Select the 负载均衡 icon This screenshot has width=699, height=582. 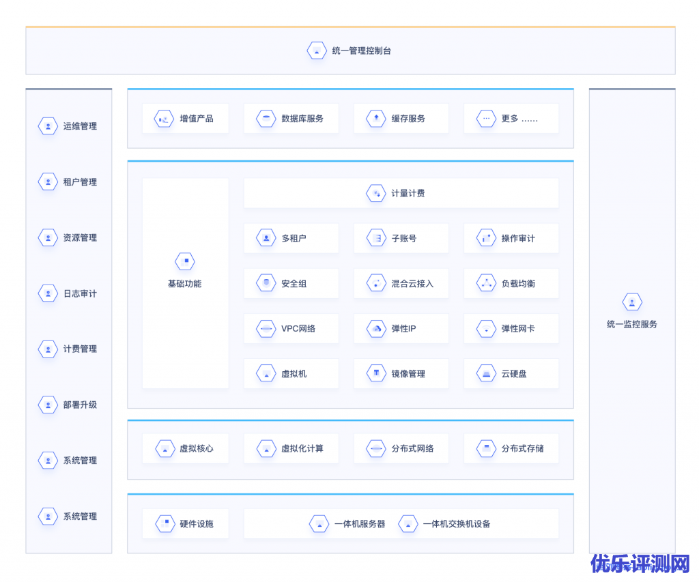click(x=486, y=284)
